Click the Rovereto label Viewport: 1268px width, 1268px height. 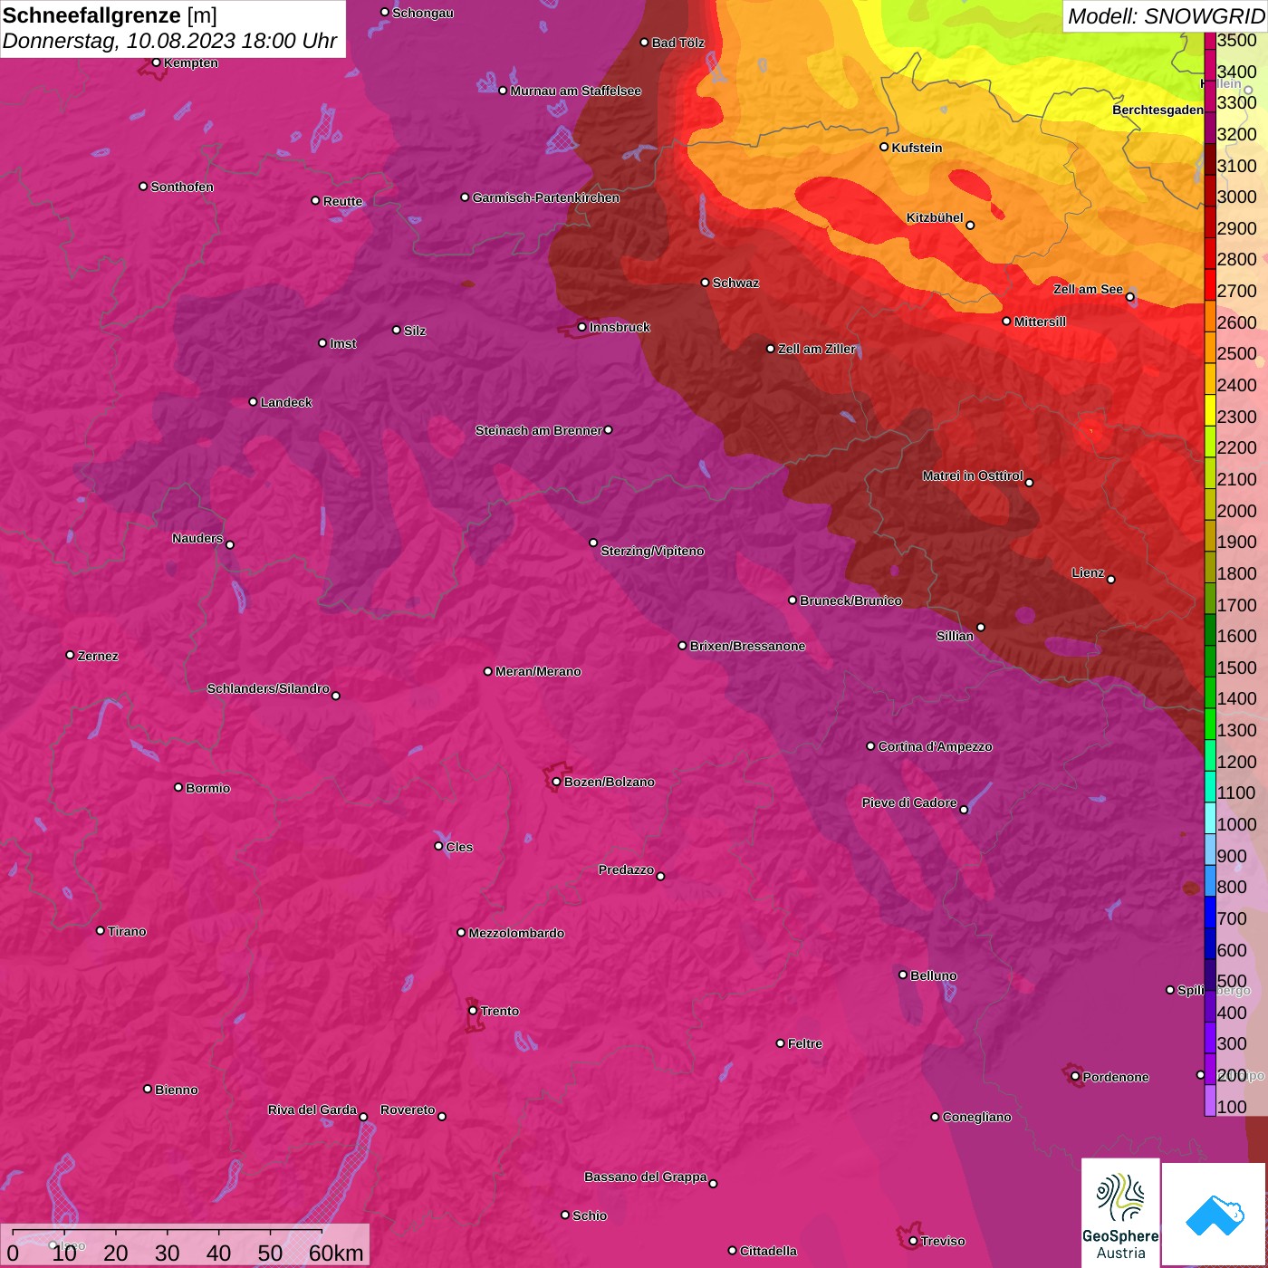tap(408, 1109)
